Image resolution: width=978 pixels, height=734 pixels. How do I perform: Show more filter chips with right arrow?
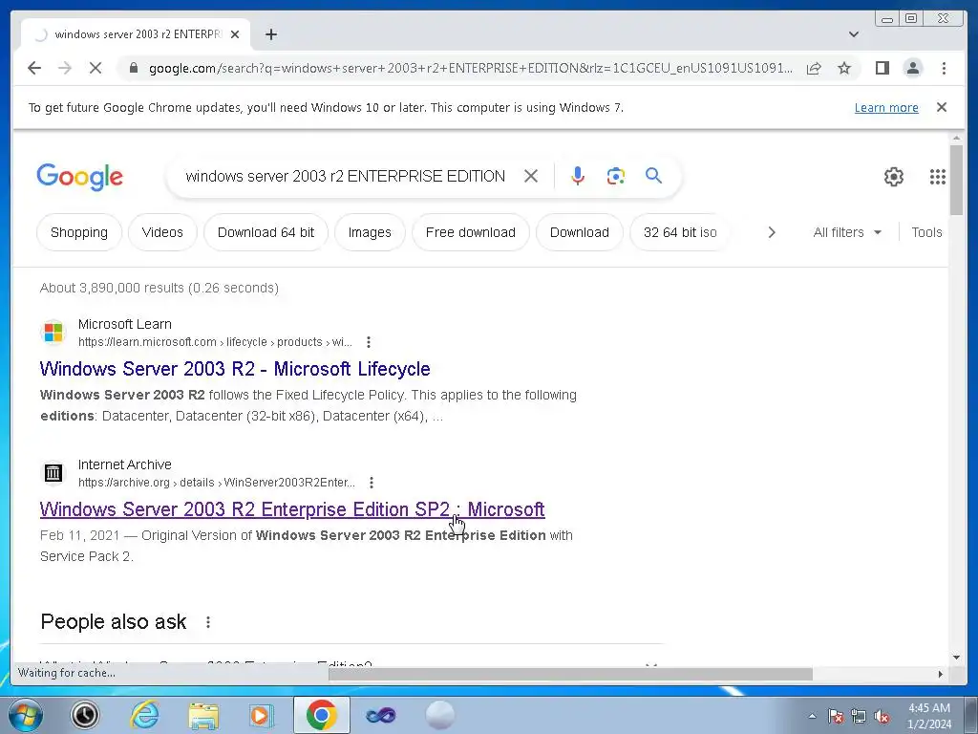[x=772, y=232]
